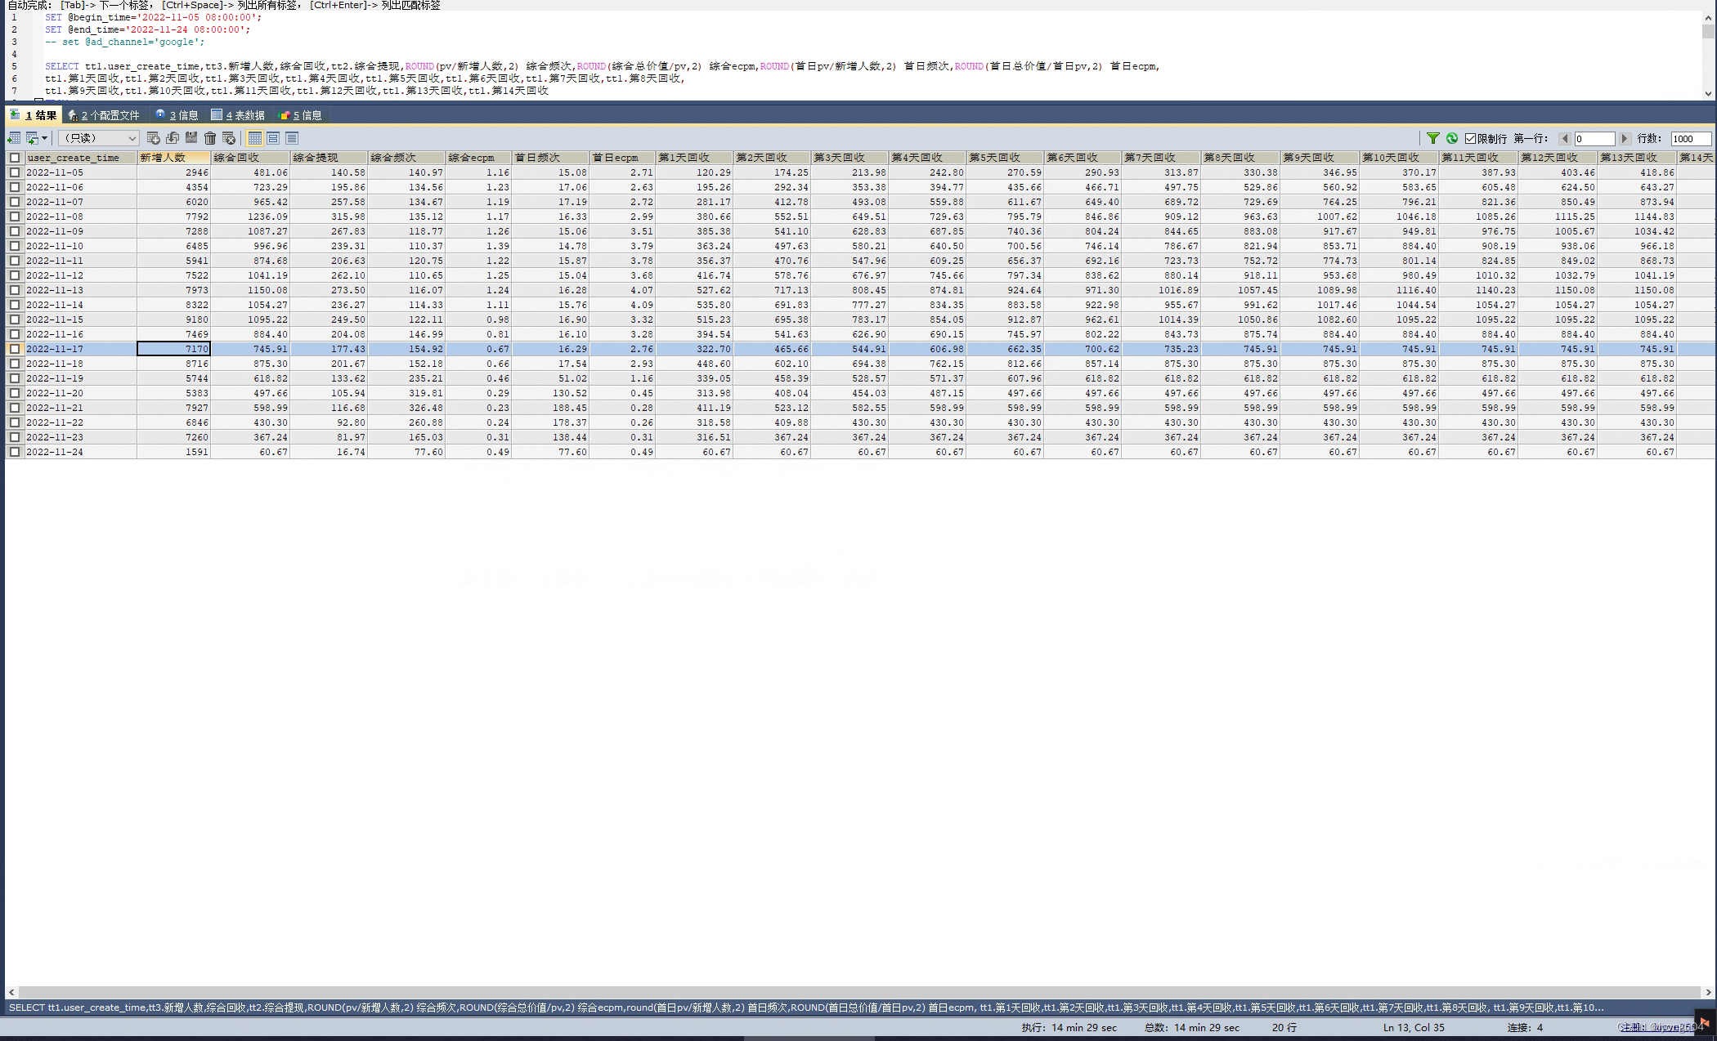Click the SQL editor scroll up arrow

[1707, 16]
